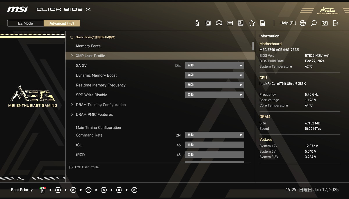Click the Realtime Memory Frequency label
Screen dimensions: 349x199
click(101, 85)
